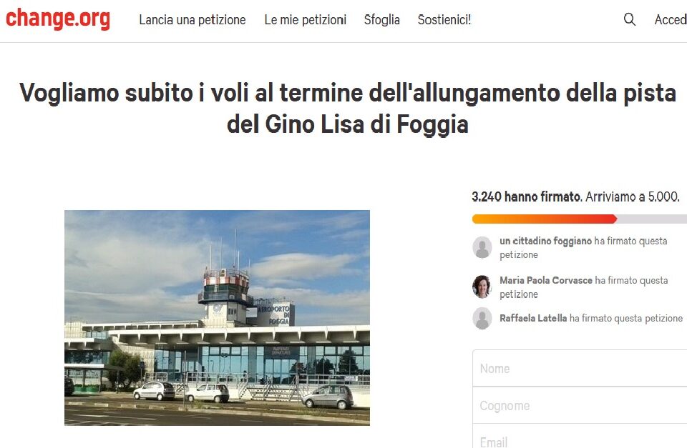687x448 pixels.
Task: Click Raffaela Latella's default avatar icon
Action: (482, 318)
